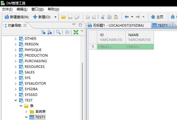Click the disconnect icon with red dot
177x120 pixels.
(x=50, y=32)
